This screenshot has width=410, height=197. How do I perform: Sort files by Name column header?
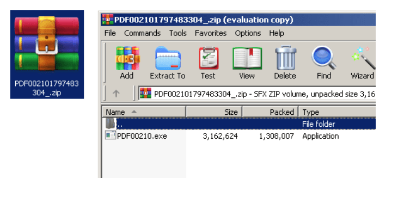[144, 112]
